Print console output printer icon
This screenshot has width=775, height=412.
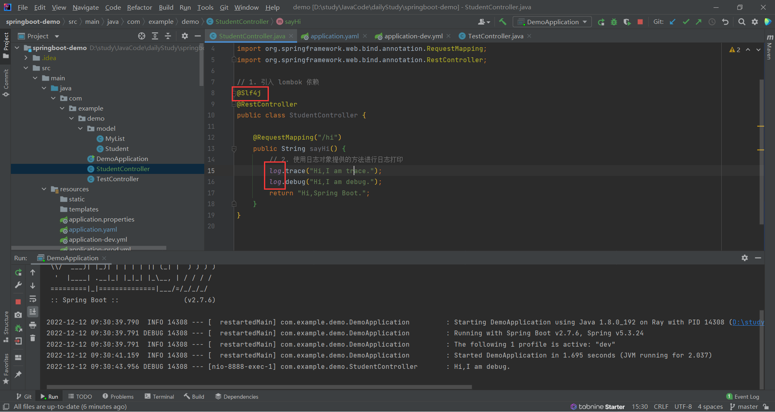point(33,325)
